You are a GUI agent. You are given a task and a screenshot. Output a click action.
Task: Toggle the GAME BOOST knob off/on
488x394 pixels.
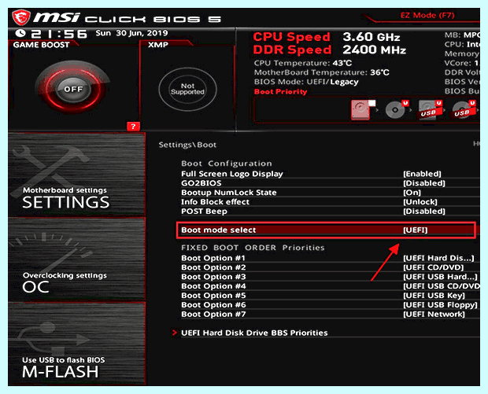coord(73,89)
